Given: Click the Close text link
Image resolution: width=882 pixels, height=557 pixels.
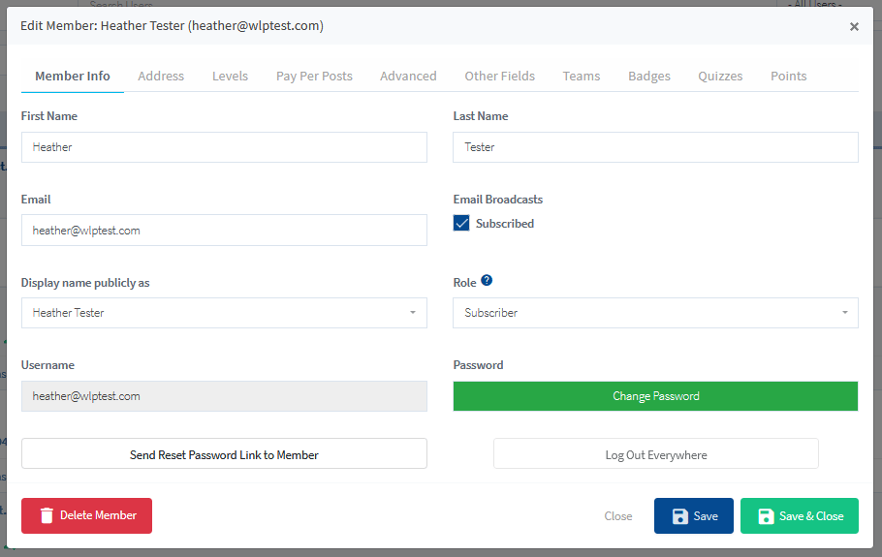Looking at the screenshot, I should pos(618,516).
